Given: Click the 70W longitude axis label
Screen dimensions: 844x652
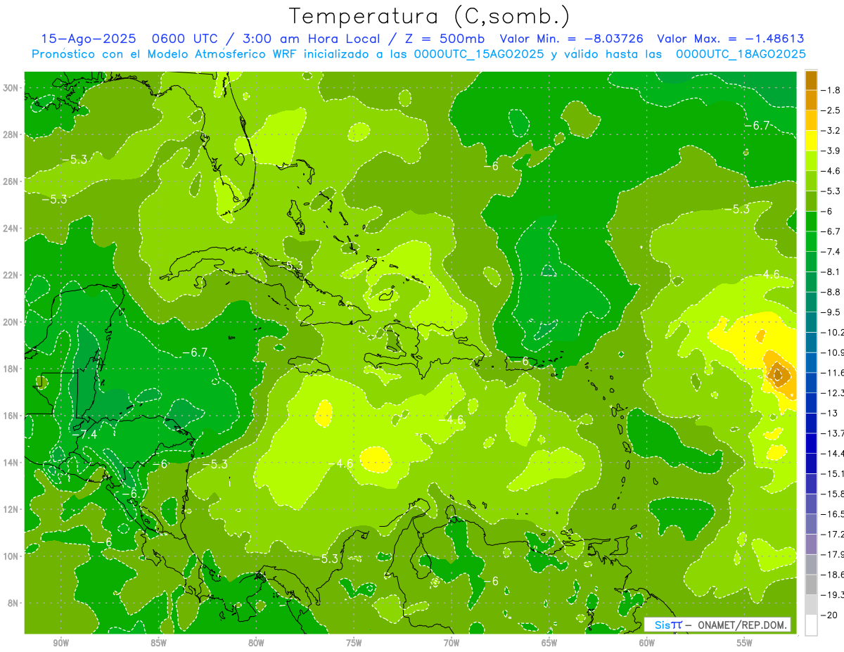Looking at the screenshot, I should (452, 643).
